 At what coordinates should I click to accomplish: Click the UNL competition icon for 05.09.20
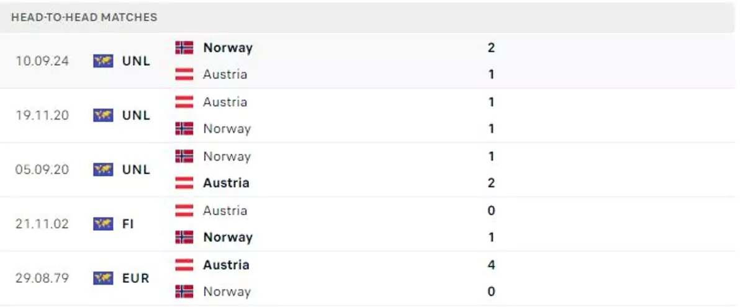(x=103, y=169)
